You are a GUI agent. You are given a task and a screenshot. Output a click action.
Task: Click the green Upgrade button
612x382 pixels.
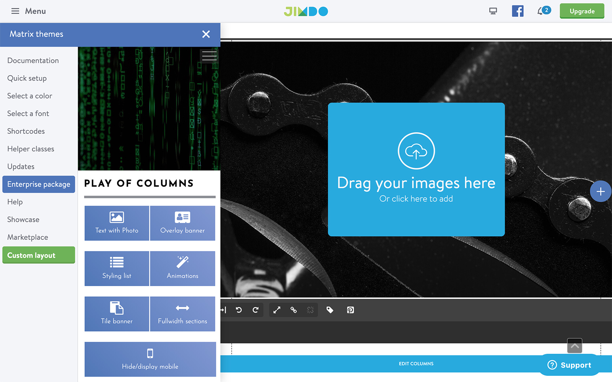582,11
